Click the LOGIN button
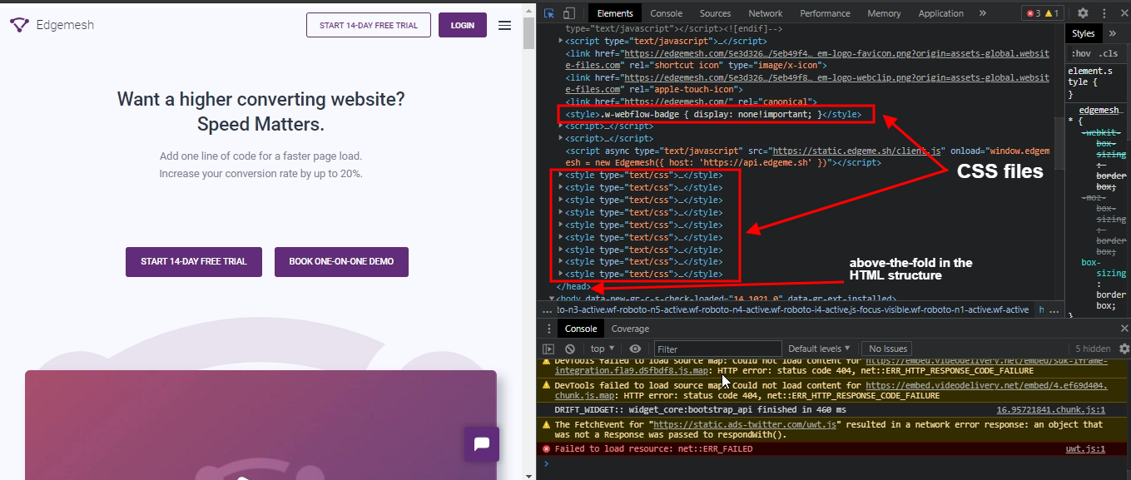The height and width of the screenshot is (480, 1131). pos(463,25)
